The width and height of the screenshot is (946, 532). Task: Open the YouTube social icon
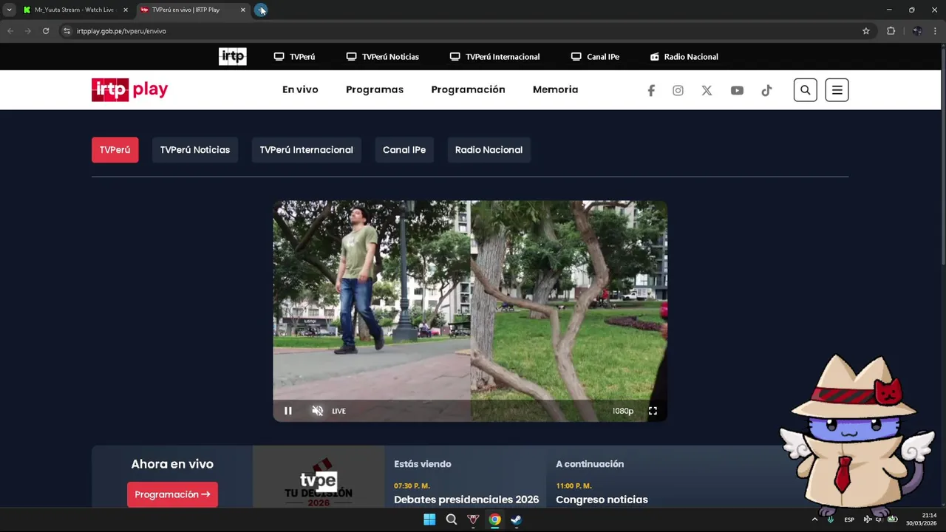click(737, 90)
